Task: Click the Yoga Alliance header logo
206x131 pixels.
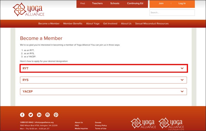Action: coord(29,10)
